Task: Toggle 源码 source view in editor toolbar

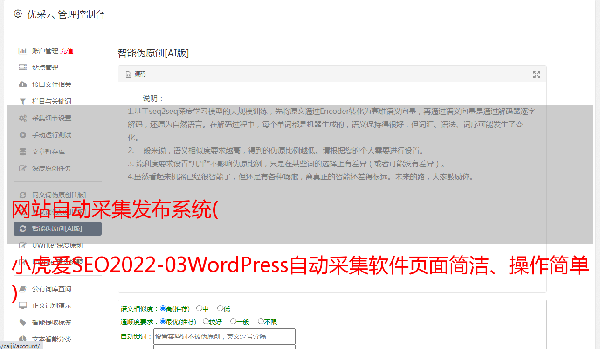Action: click(x=136, y=74)
